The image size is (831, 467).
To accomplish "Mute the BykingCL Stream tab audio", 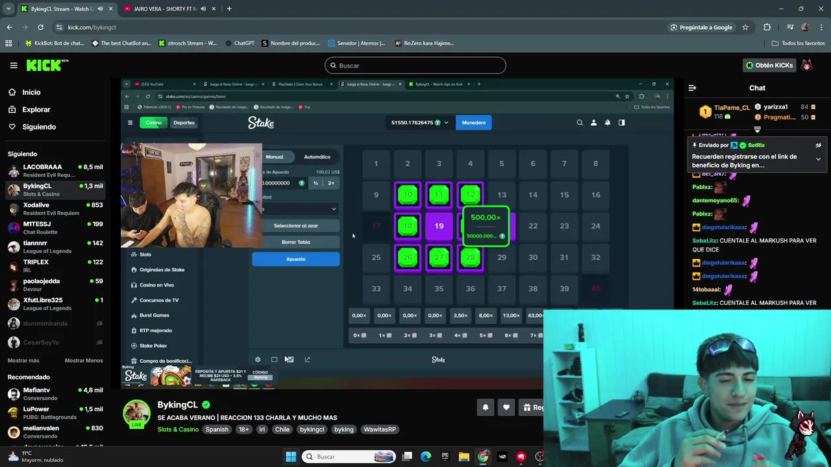I will click(x=100, y=9).
